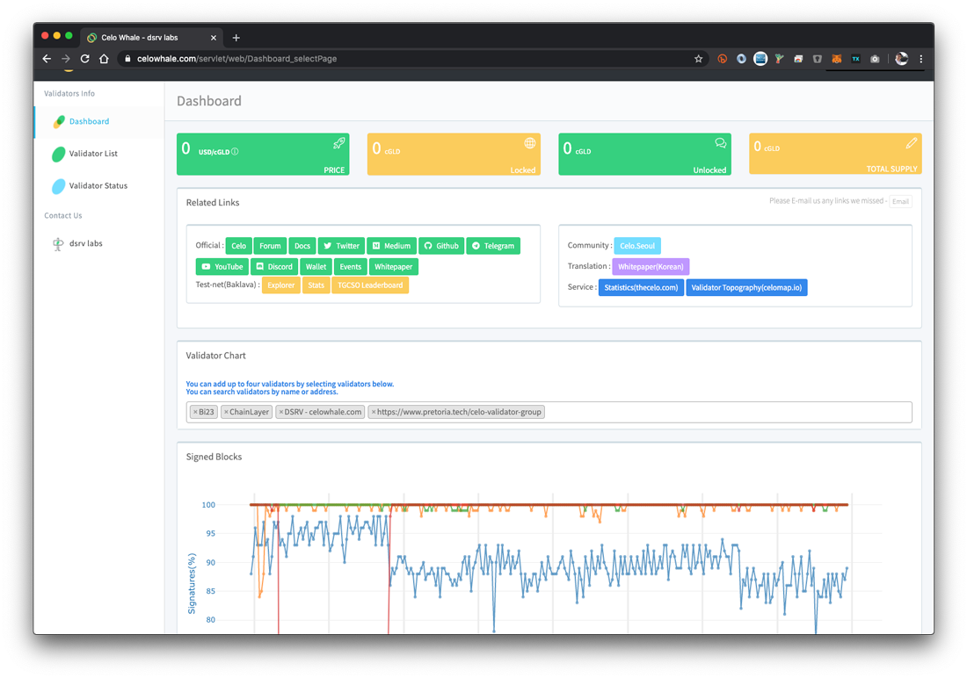Click the Validator Chart heading

[x=216, y=356]
